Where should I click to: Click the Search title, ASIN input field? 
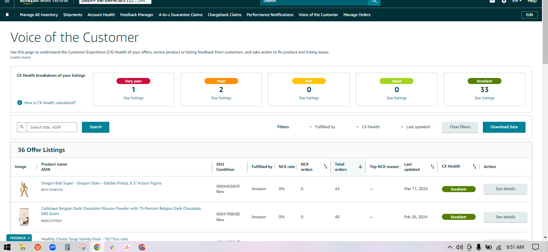click(x=52, y=127)
